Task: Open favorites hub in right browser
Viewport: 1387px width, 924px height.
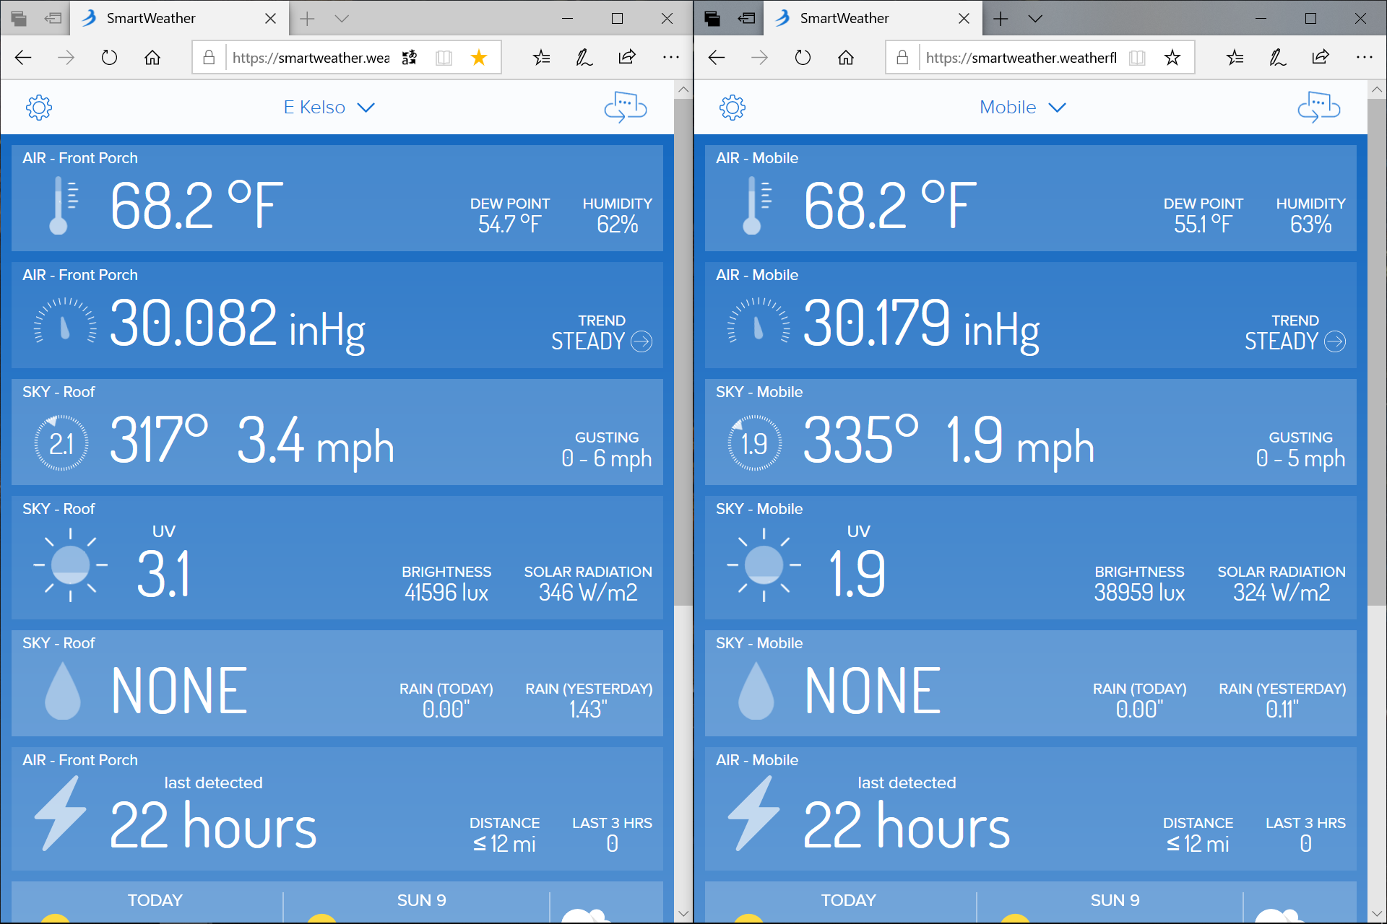Action: pos(1235,58)
